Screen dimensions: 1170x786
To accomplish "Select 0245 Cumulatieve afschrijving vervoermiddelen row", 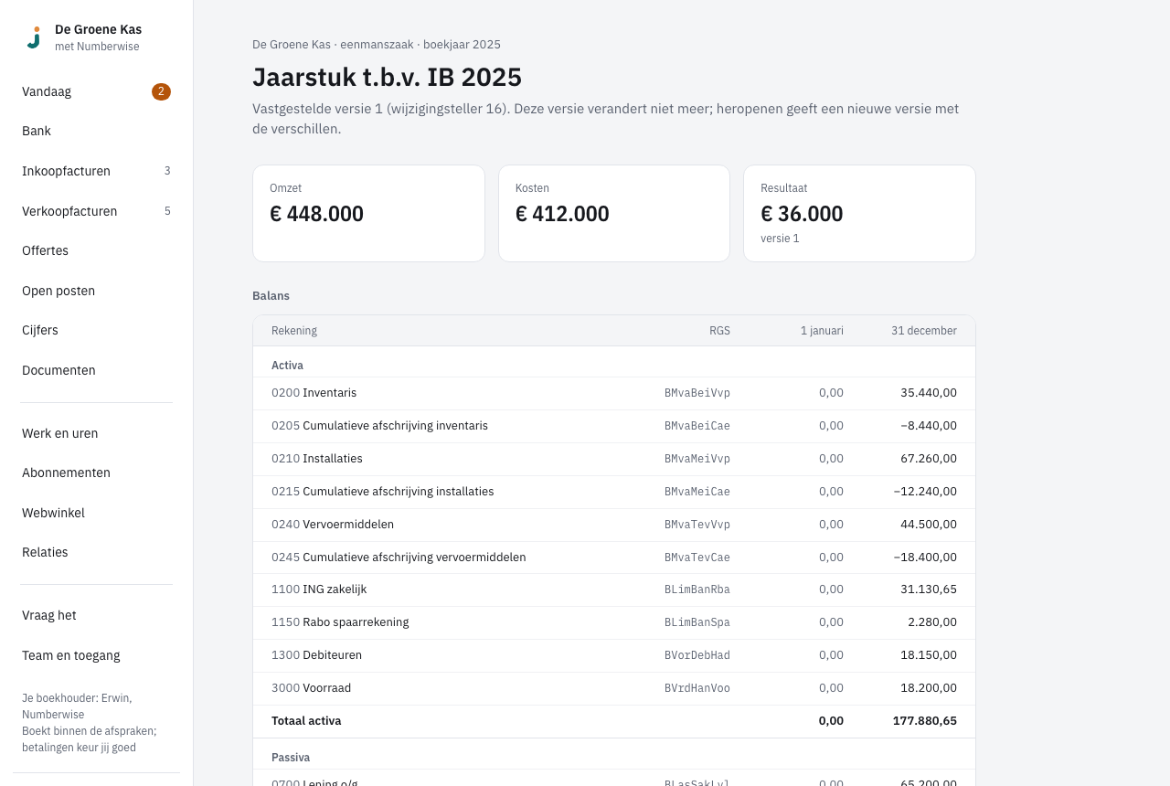I will pos(614,558).
